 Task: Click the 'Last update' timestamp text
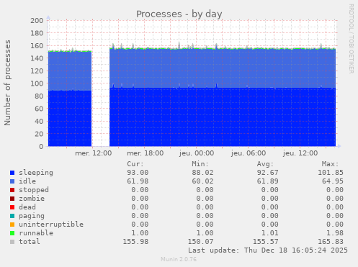pyautogui.click(x=268, y=250)
